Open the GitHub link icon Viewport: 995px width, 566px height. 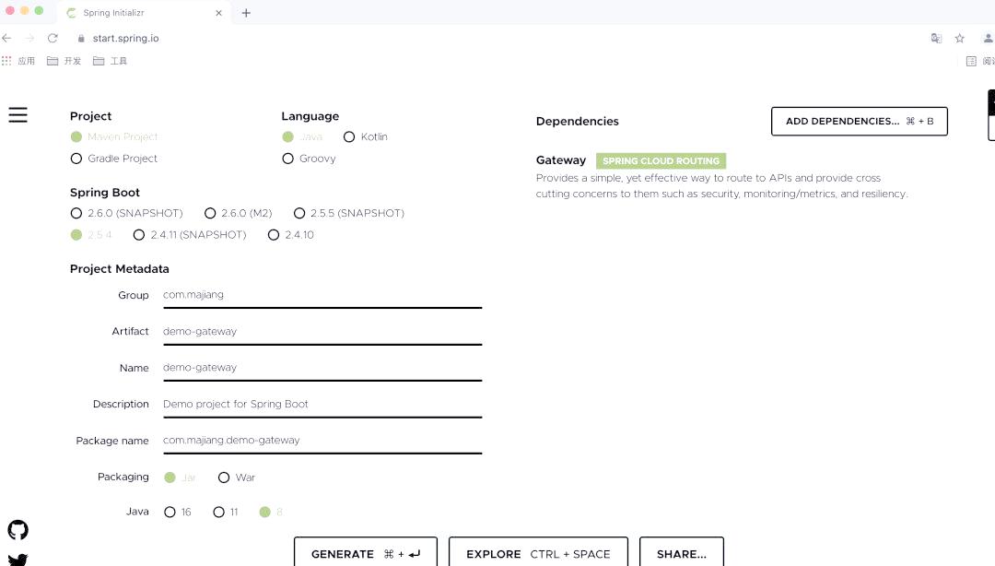pyautogui.click(x=18, y=530)
